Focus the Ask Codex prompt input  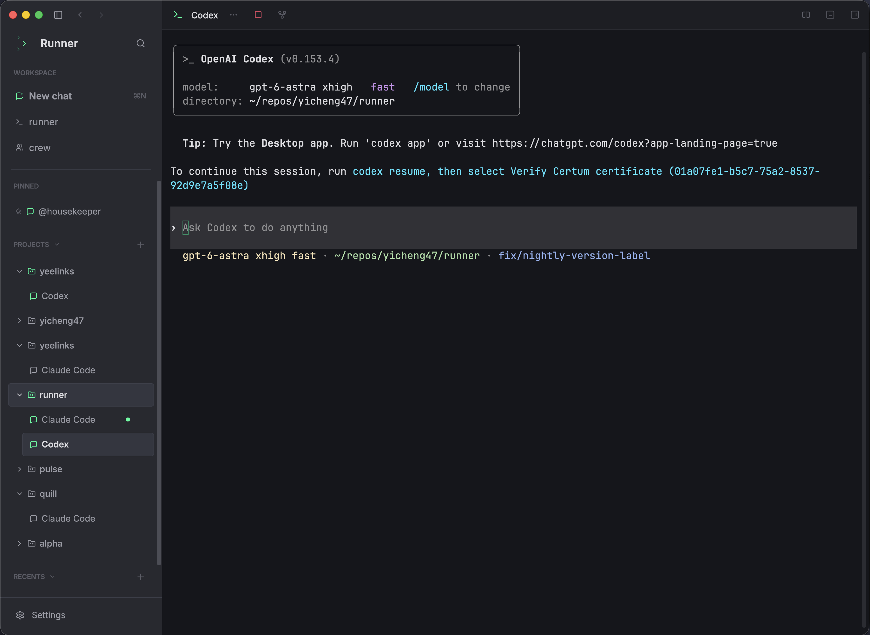coord(513,228)
